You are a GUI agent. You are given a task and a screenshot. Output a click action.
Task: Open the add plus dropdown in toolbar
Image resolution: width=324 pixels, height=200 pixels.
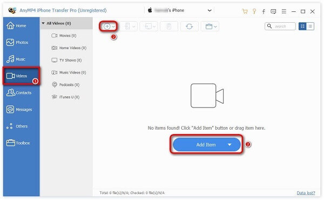pyautogui.click(x=109, y=26)
